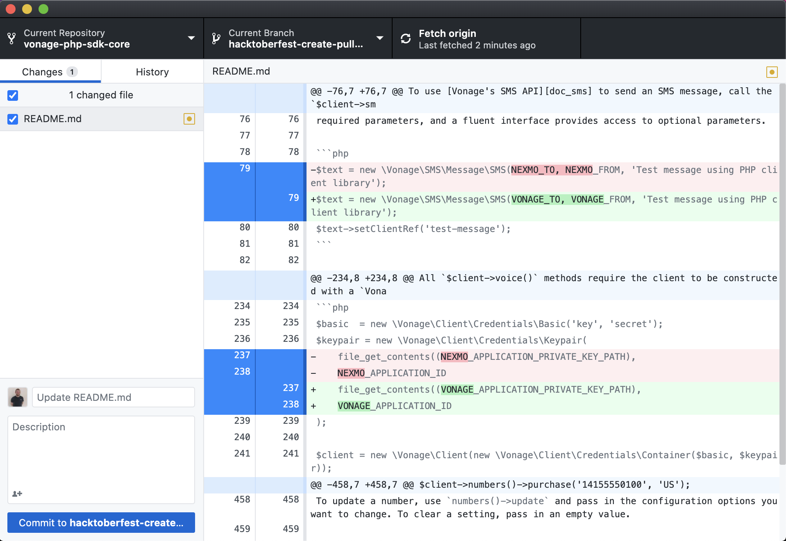Open the Current Repository dropdown arrow
Image resolution: width=786 pixels, height=541 pixels.
[x=191, y=38]
